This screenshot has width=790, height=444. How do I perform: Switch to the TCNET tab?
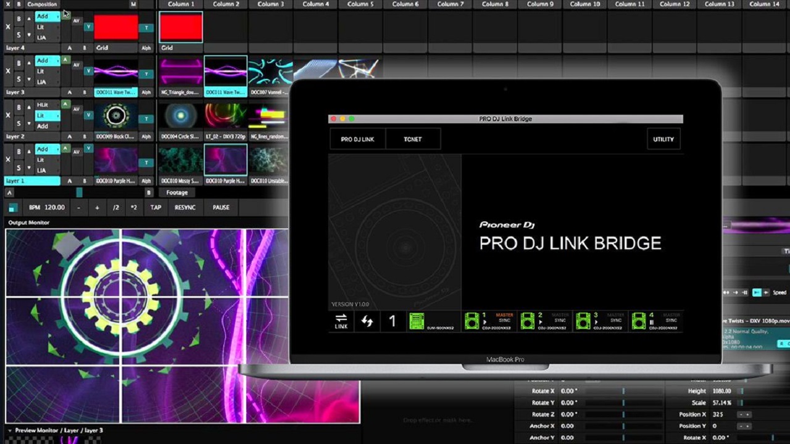(x=413, y=139)
